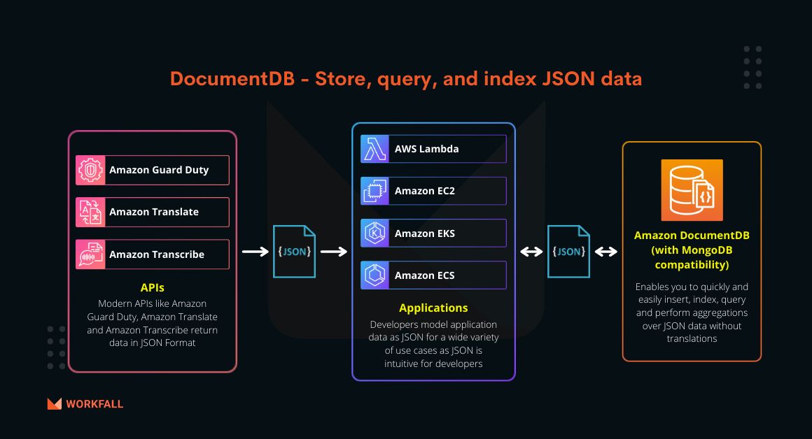
Task: Select the AWS Lambda label
Action: pos(427,149)
